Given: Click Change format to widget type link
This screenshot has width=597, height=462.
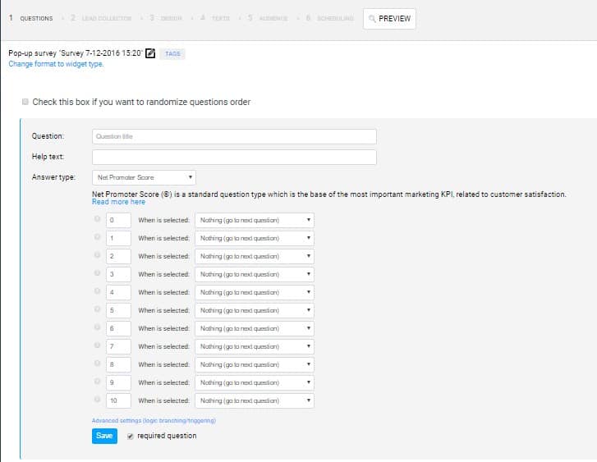Looking at the screenshot, I should (56, 64).
